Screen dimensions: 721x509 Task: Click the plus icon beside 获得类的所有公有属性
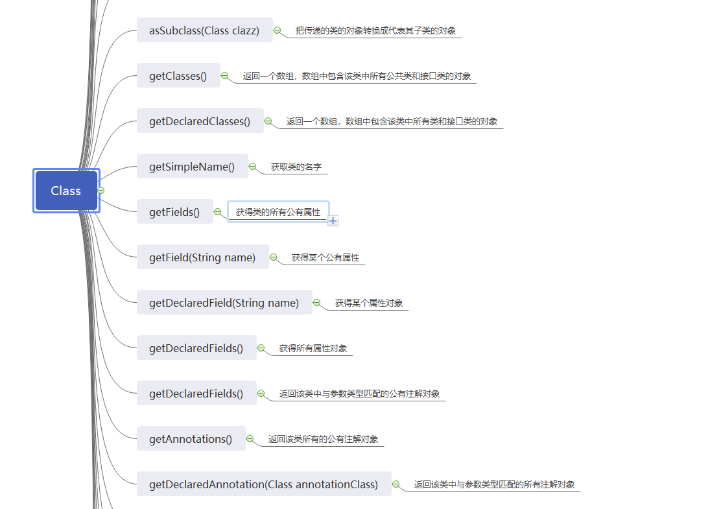coord(333,221)
